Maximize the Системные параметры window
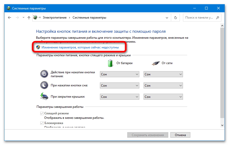This screenshot has height=145, width=229. coord(206,8)
